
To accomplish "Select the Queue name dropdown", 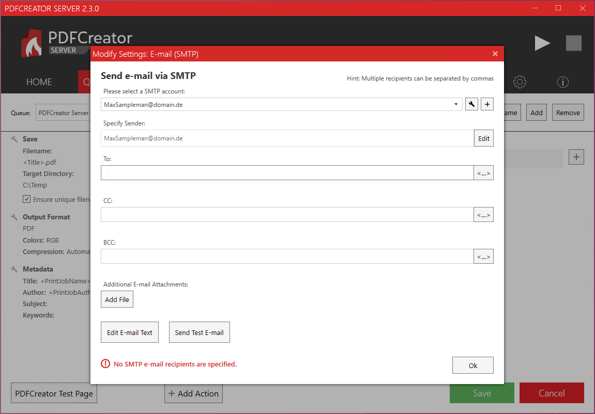I will click(63, 113).
